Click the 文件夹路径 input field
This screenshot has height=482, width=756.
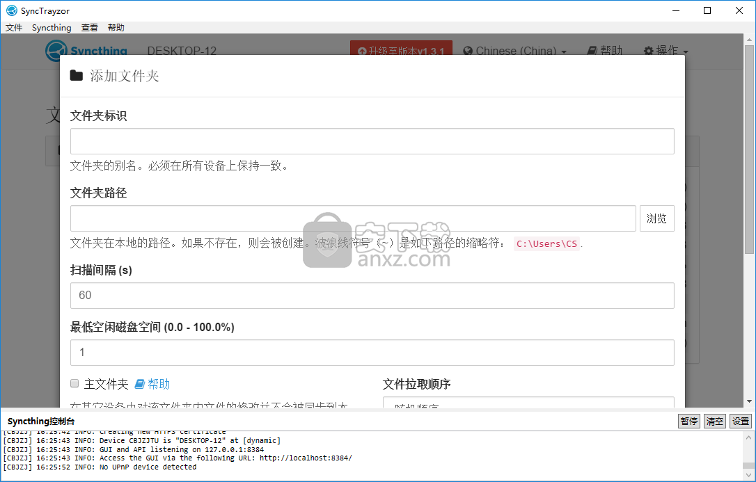pyautogui.click(x=353, y=218)
